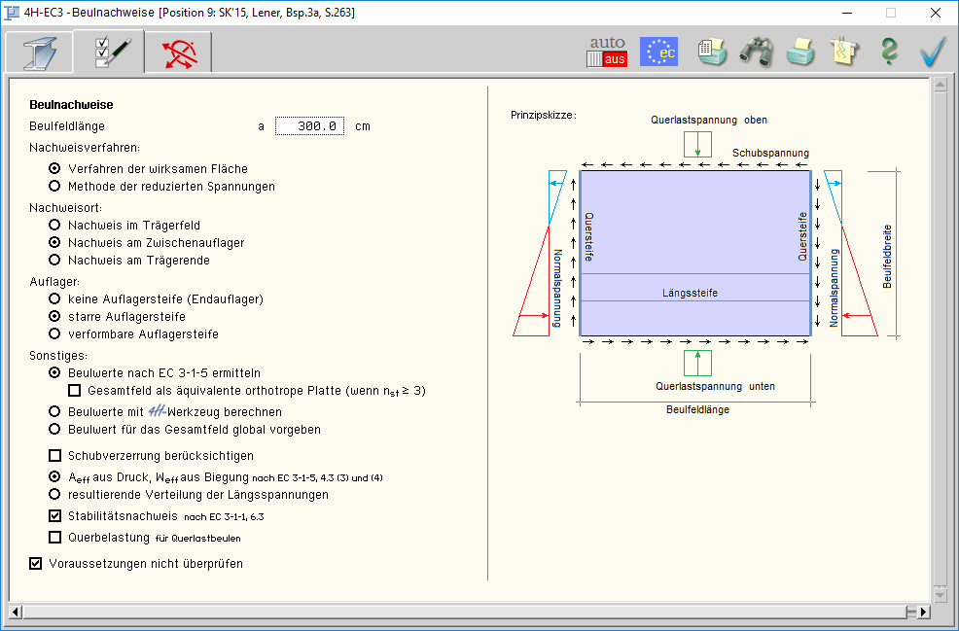Image resolution: width=959 pixels, height=631 pixels.
Task: Open the Eurocode EC settings icon
Action: [x=658, y=52]
